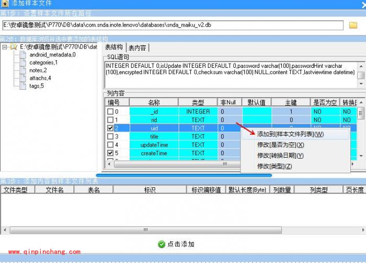Click the database root folder icon
Image resolution: width=366 pixels, height=263 pixels.
tap(13, 47)
